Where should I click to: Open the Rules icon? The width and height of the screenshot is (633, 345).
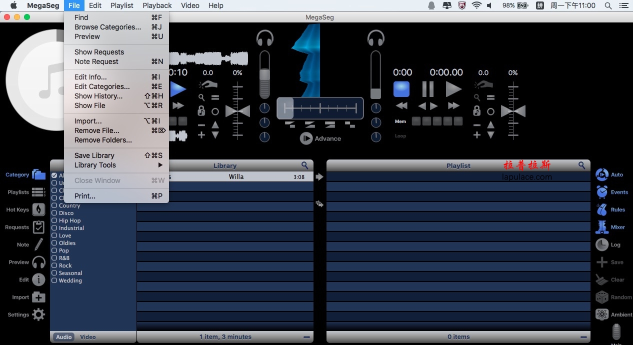602,209
